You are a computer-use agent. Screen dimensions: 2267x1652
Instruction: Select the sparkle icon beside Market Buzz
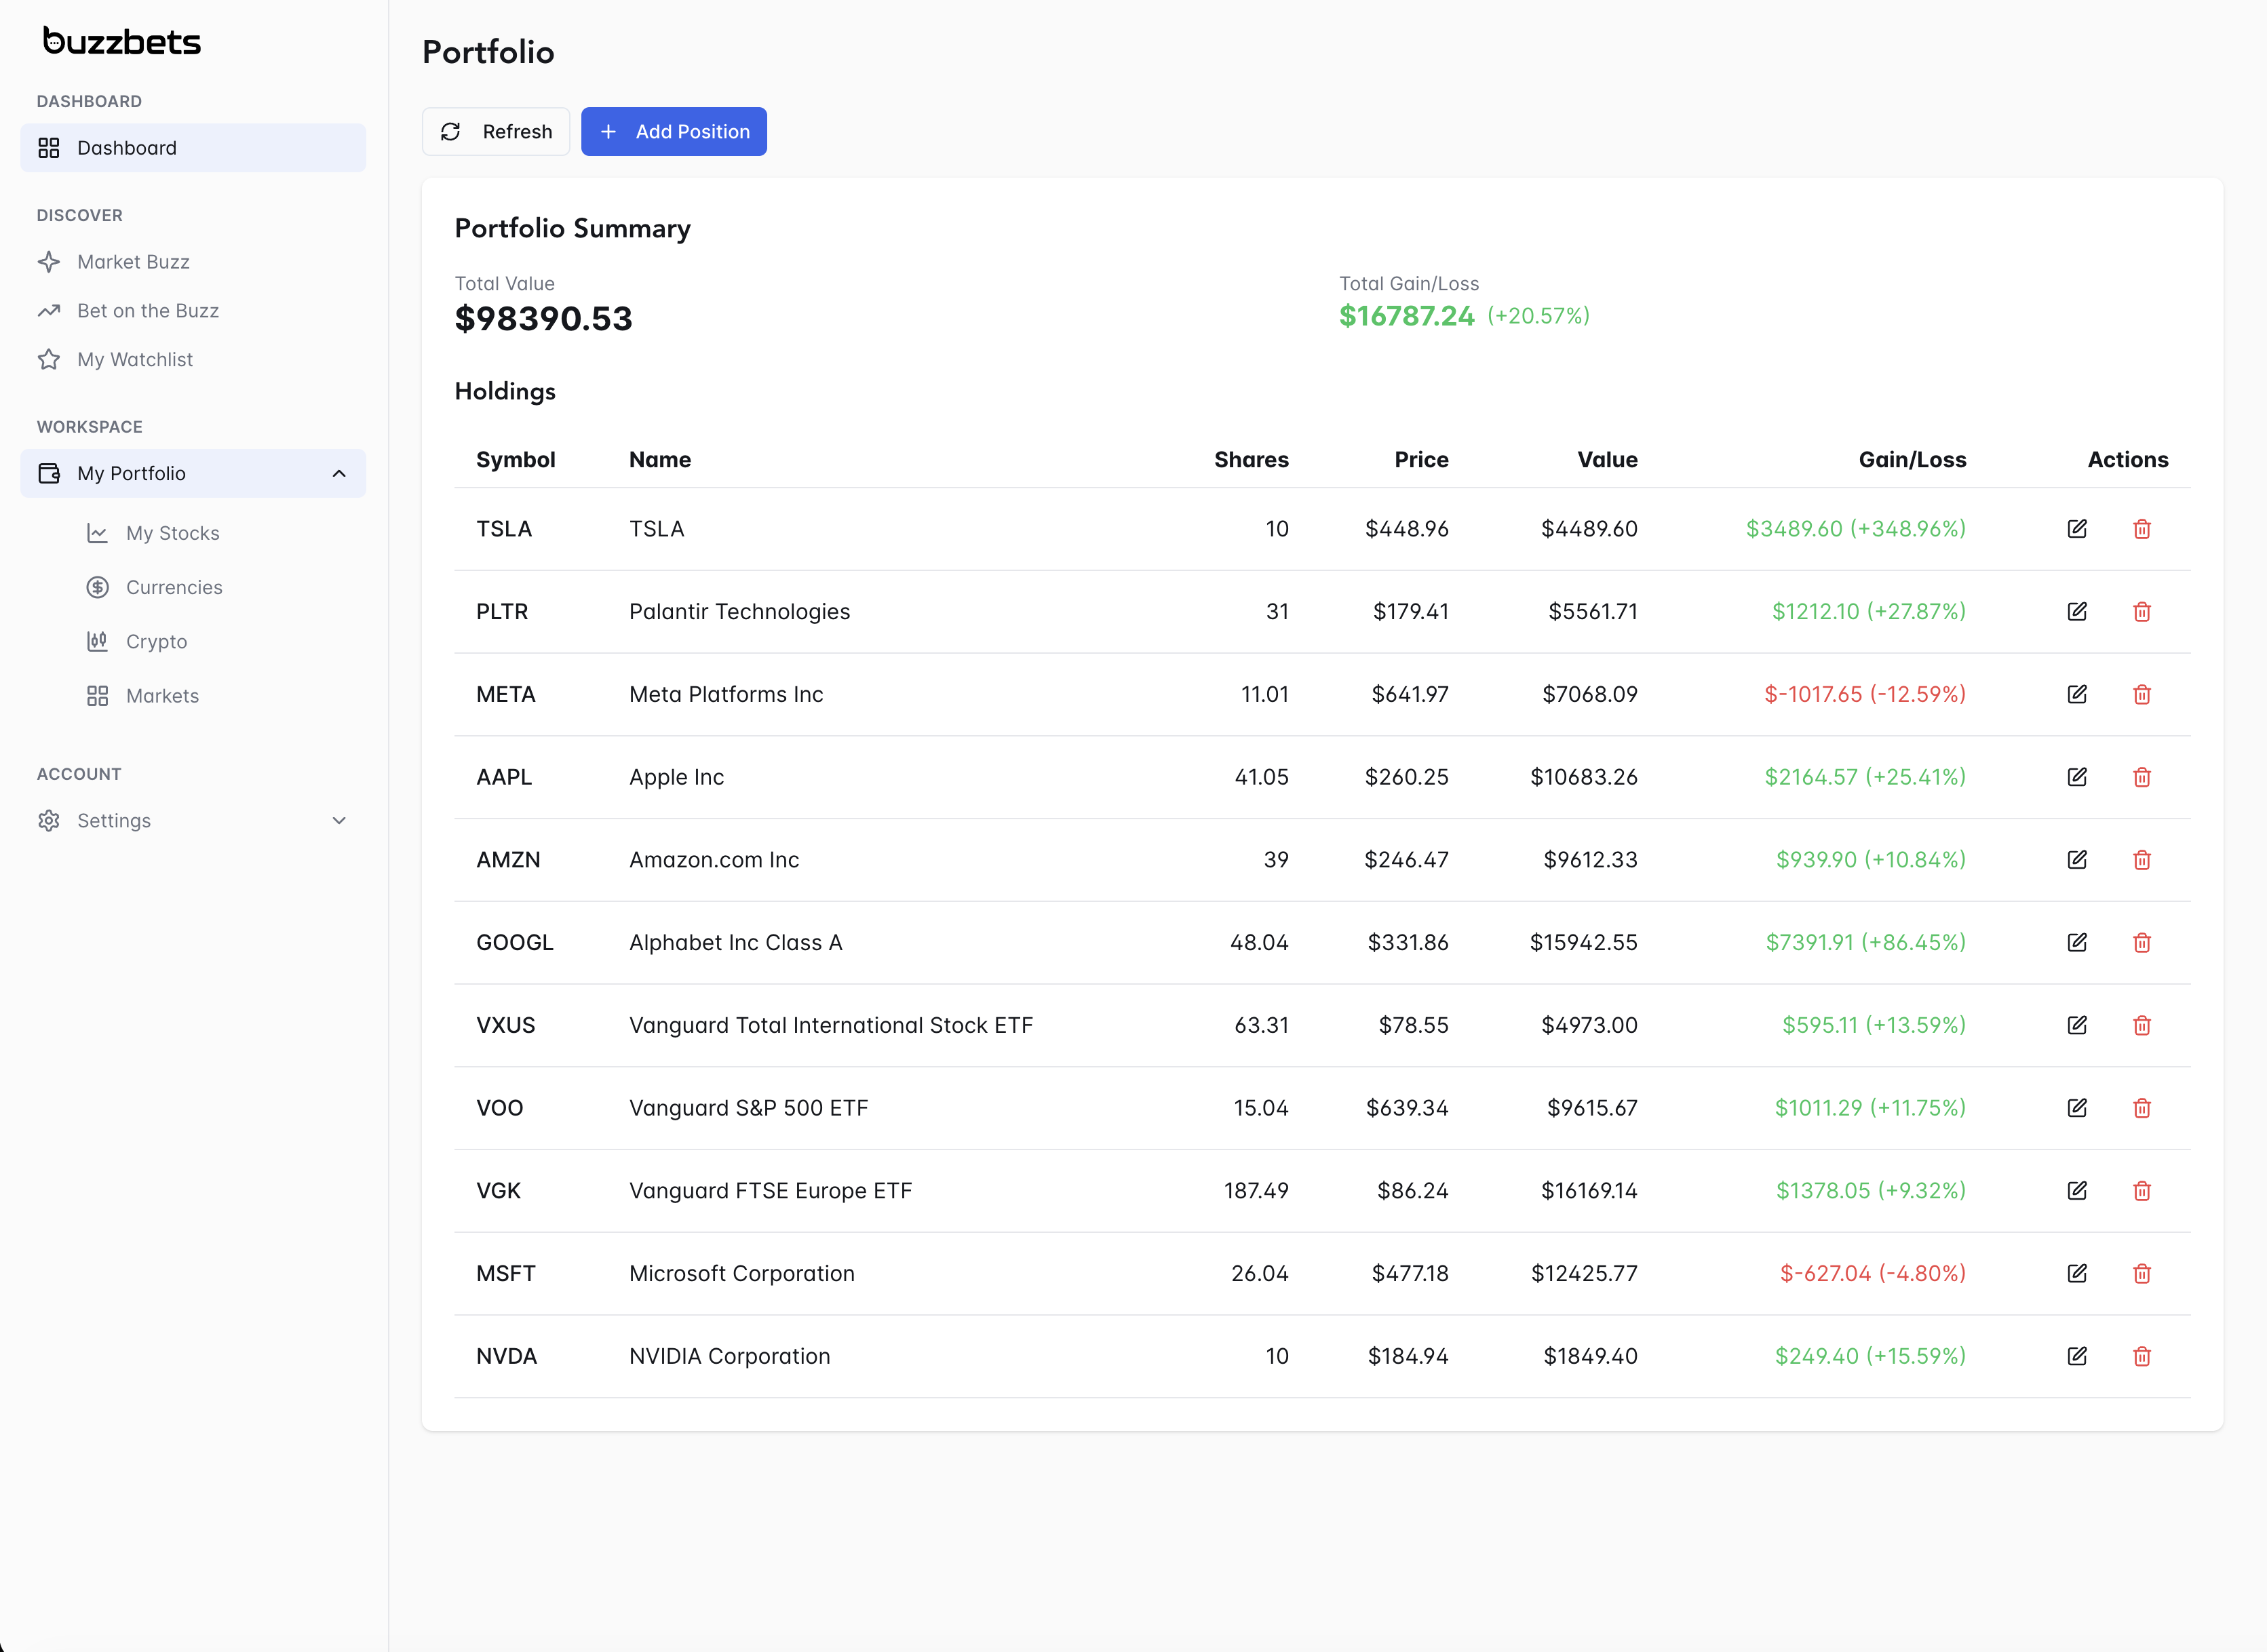click(x=50, y=261)
